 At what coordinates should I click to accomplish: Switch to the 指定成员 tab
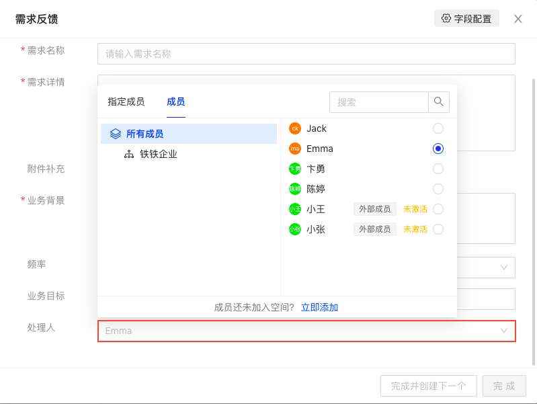(x=126, y=102)
